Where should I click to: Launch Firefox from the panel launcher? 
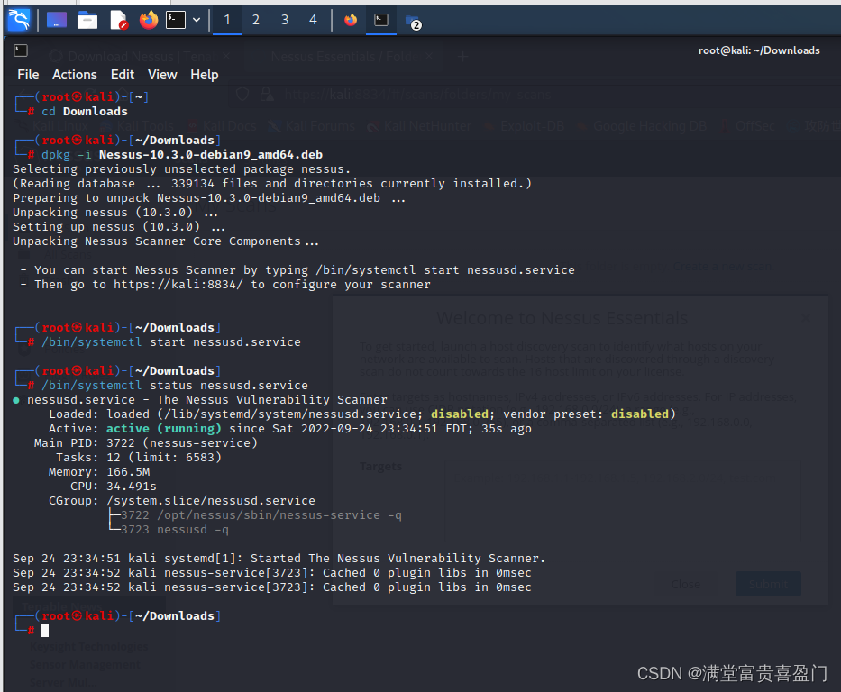coord(149,21)
